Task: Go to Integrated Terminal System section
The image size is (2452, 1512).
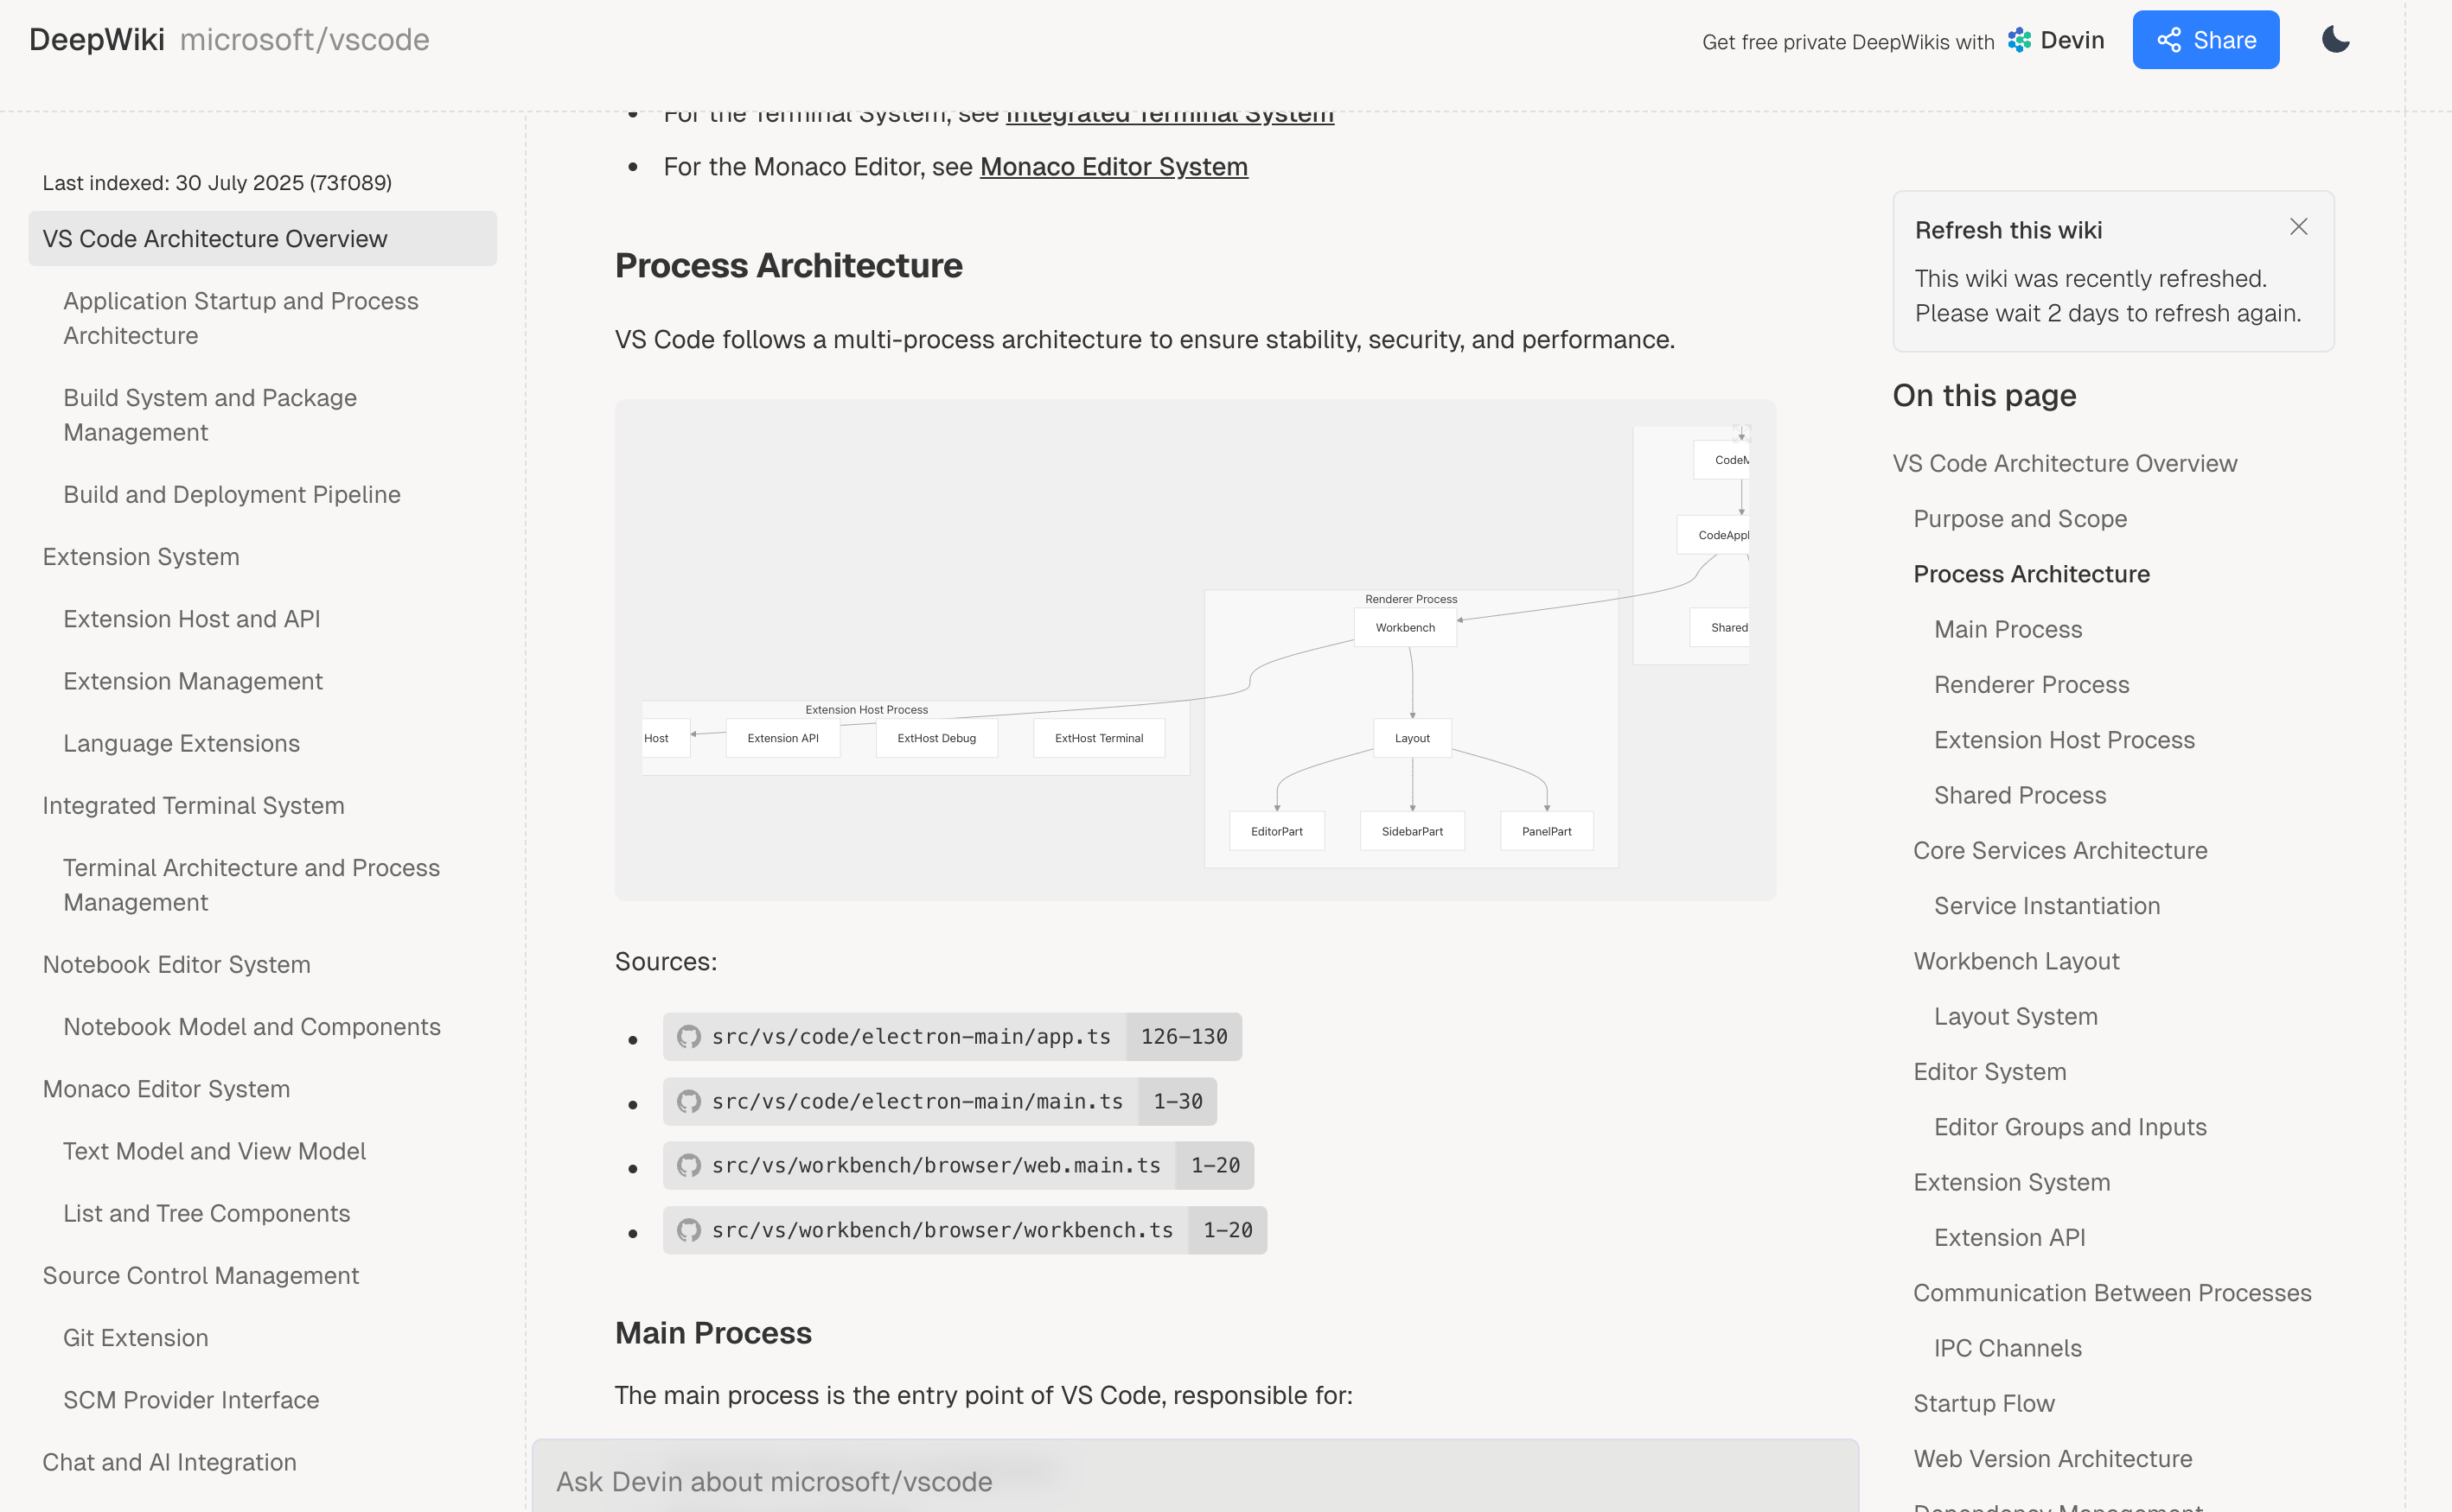Action: coord(193,806)
